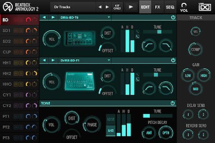Screen dimensions: 215x143
Task: Solo the SD1 track
Action: [21, 30]
